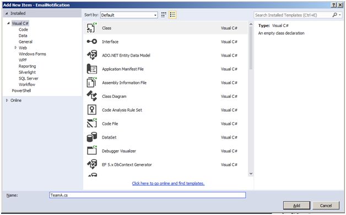Select Code Analysis Rule Set text
The width and height of the screenshot is (346, 215).
click(122, 110)
